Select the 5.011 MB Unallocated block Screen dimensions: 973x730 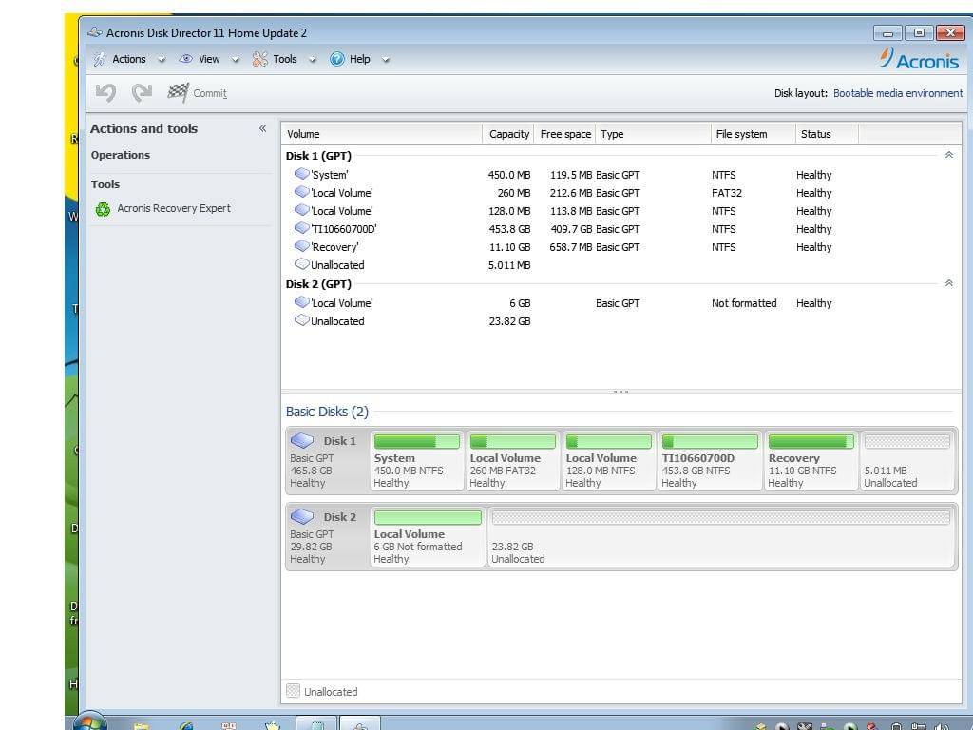pyautogui.click(x=907, y=461)
